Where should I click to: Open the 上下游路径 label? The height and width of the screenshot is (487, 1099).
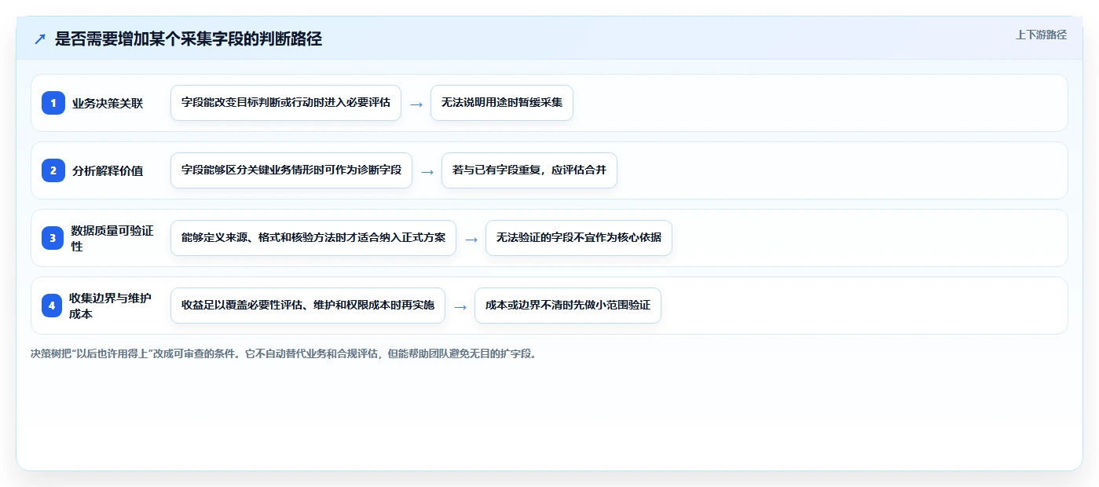[x=1041, y=35]
